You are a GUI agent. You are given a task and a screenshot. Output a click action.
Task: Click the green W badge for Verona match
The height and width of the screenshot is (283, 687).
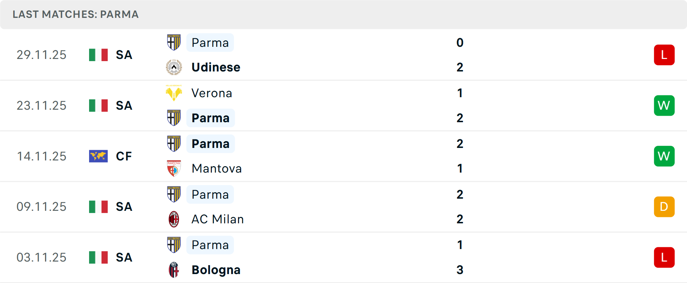[664, 105]
